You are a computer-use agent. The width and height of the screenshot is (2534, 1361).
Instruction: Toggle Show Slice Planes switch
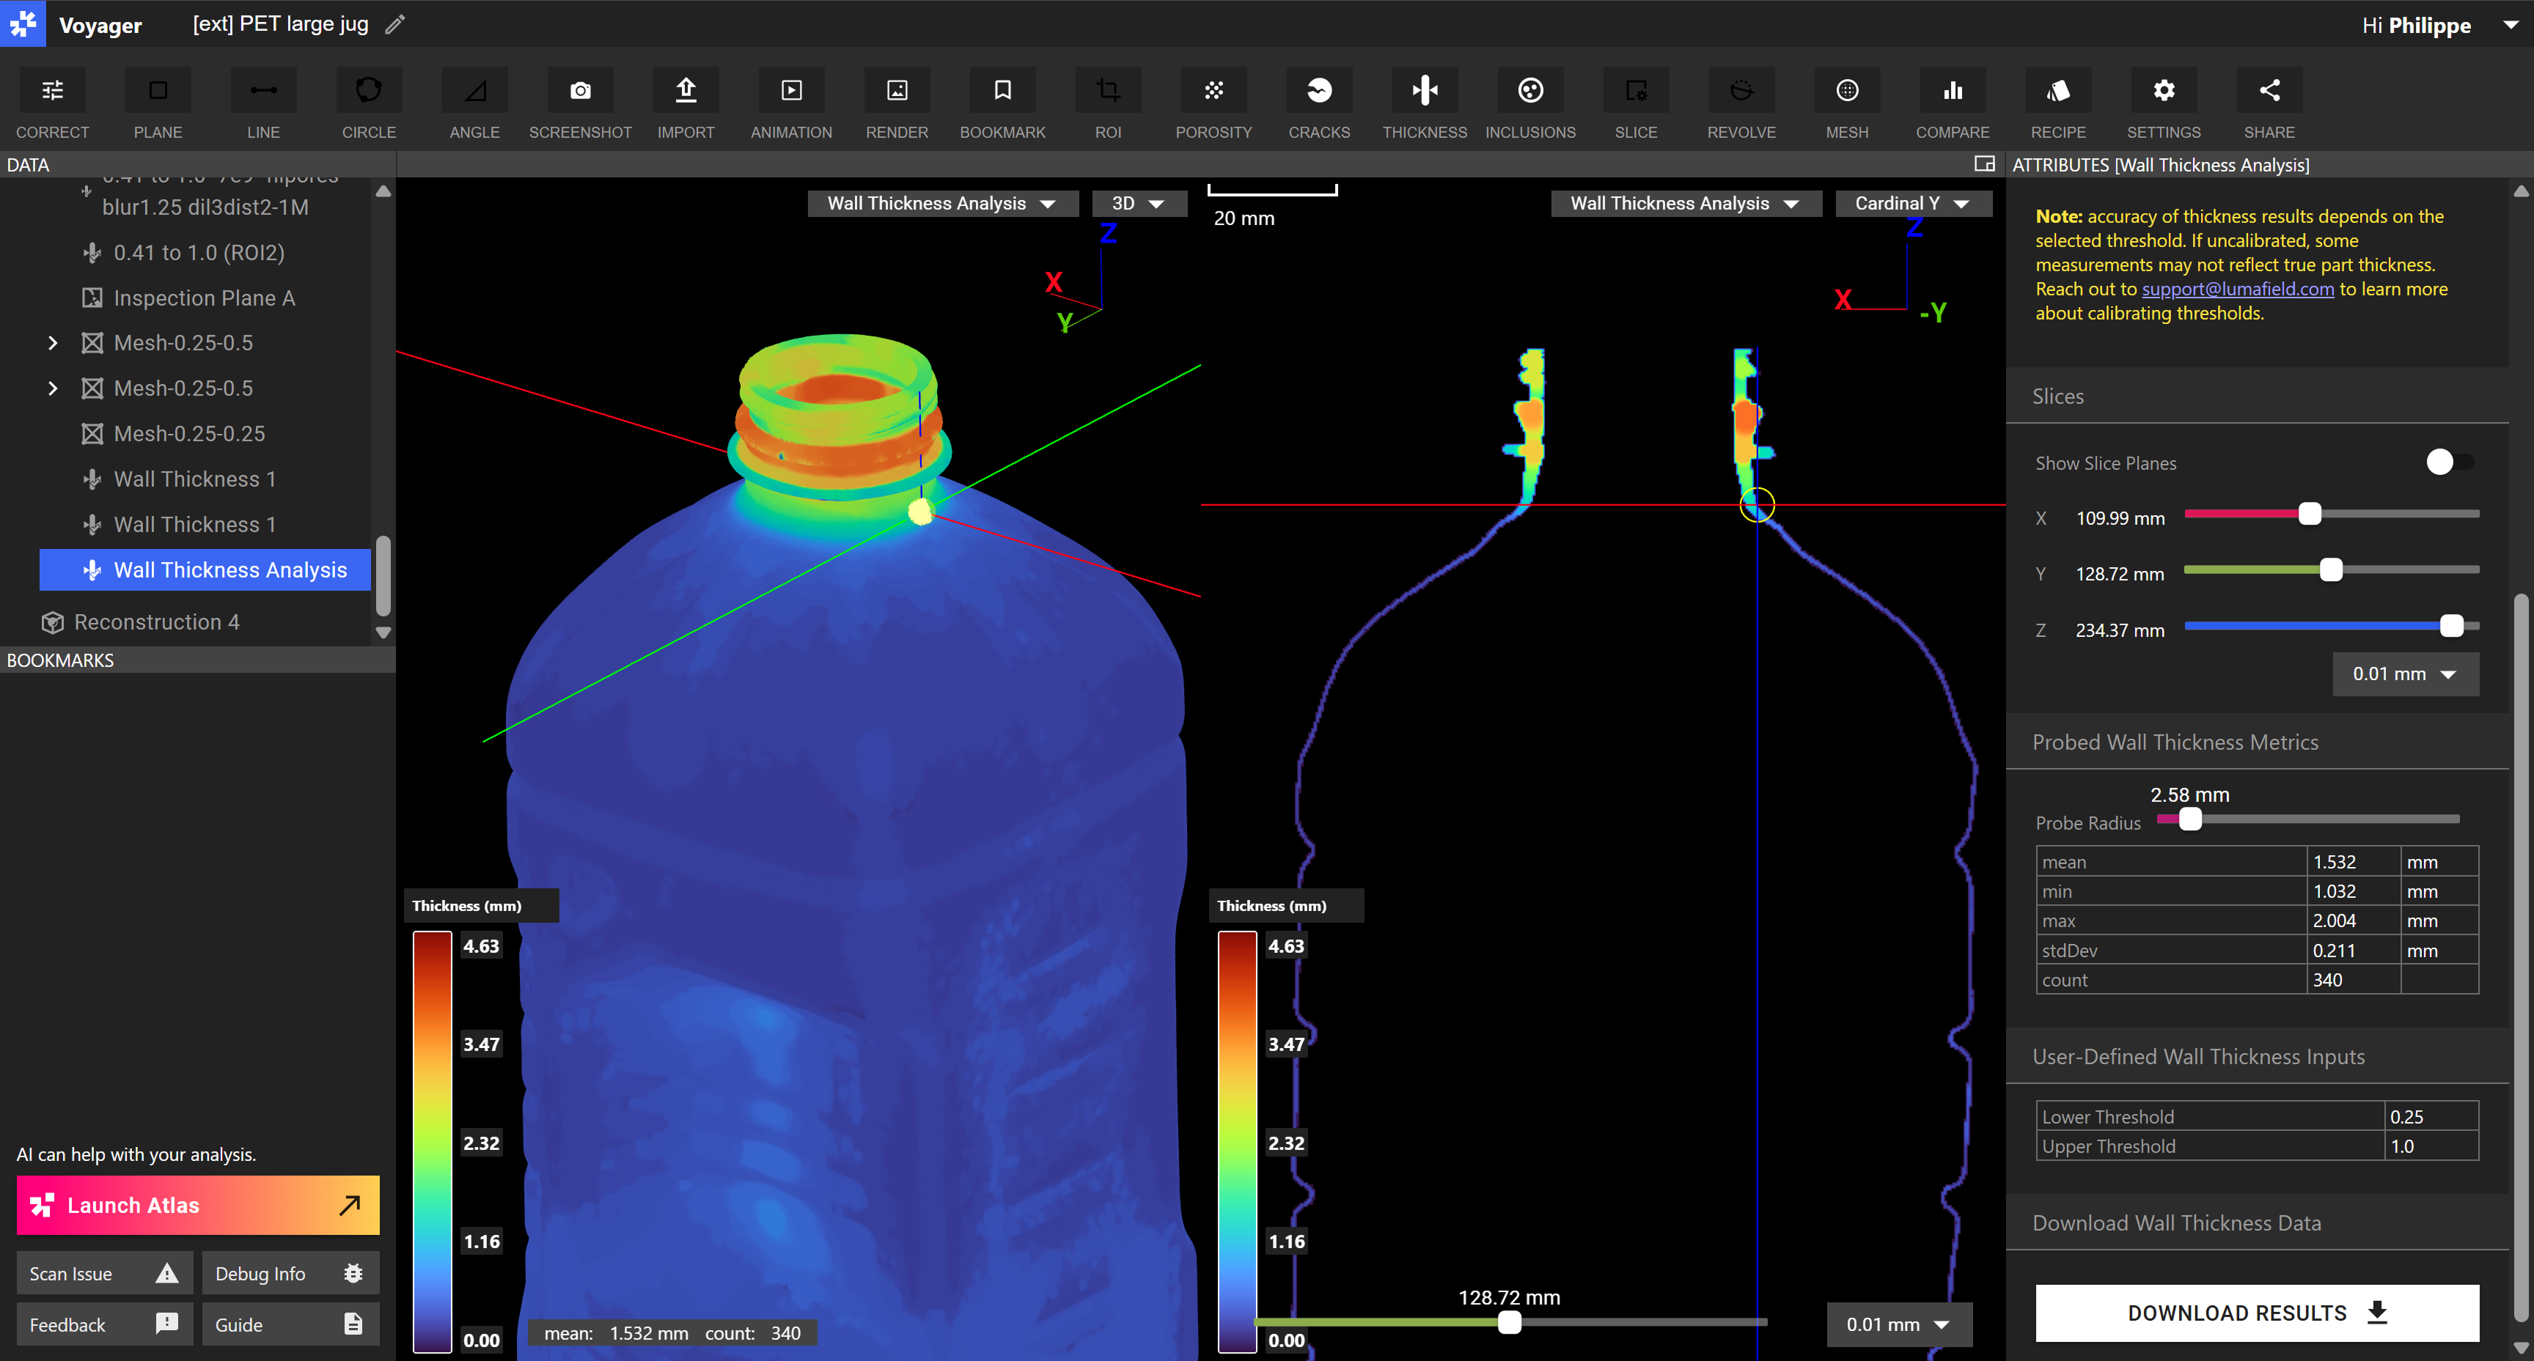[2447, 462]
